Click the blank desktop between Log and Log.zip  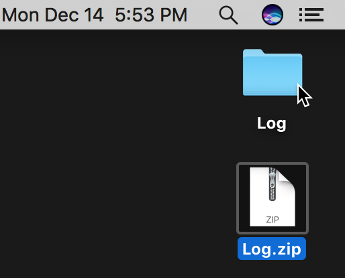272,147
